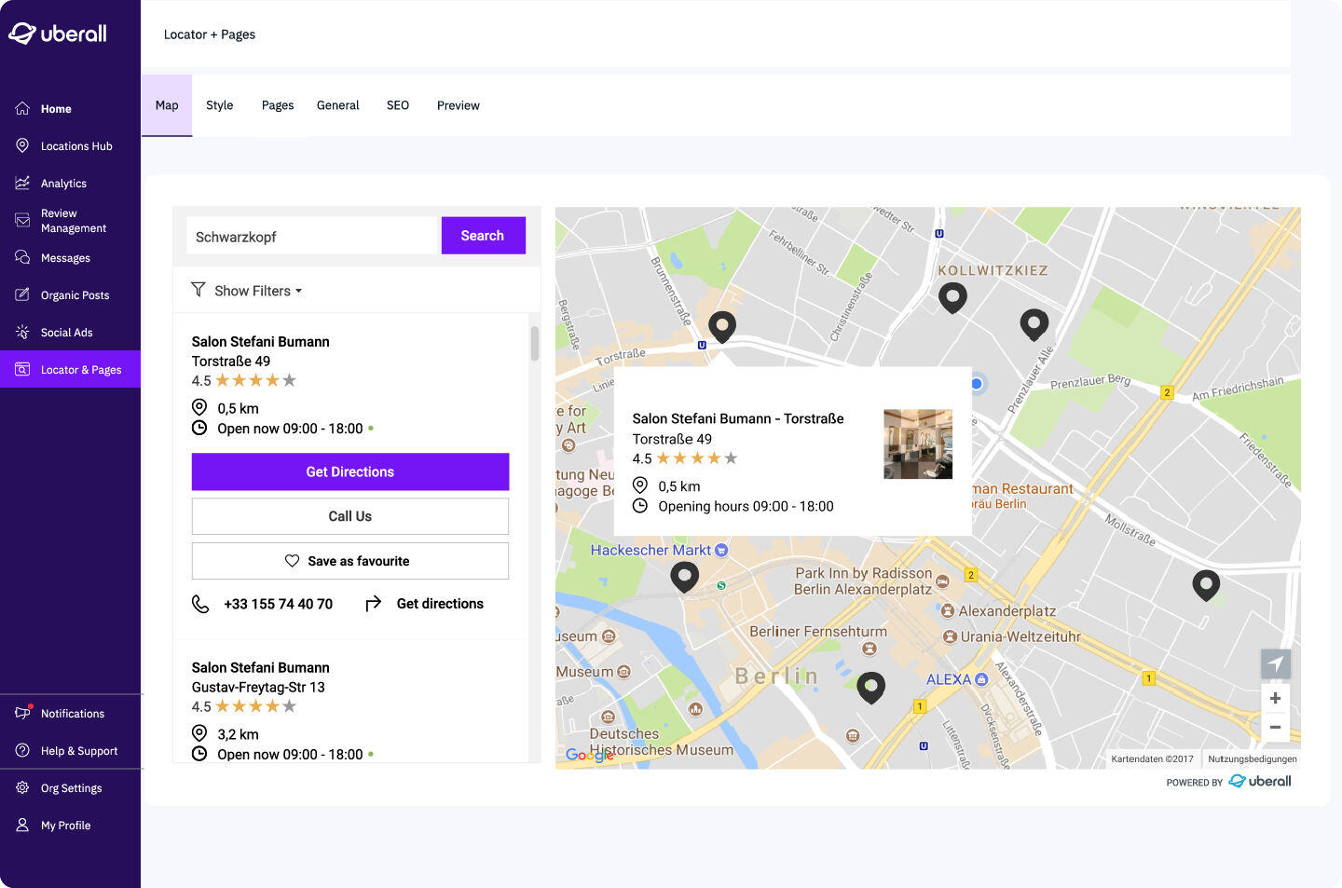Click the Call Us button
The height and width of the screenshot is (888, 1342).
click(x=349, y=516)
